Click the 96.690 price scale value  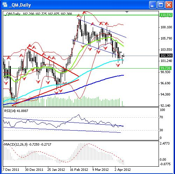(x=166, y=83)
